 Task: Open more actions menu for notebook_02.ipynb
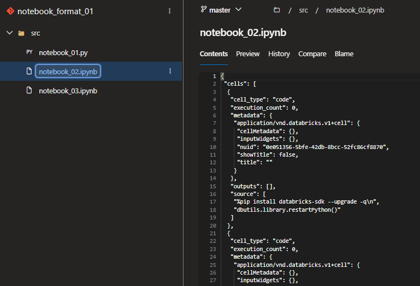[x=170, y=71]
